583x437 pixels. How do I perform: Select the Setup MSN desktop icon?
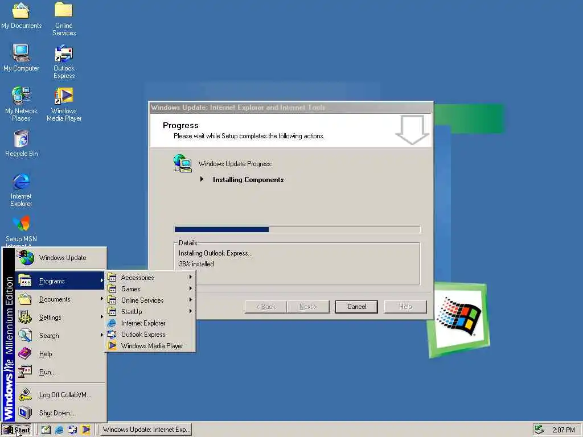pyautogui.click(x=21, y=231)
